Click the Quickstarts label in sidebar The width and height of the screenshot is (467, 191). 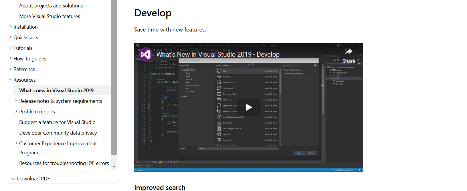tap(26, 38)
